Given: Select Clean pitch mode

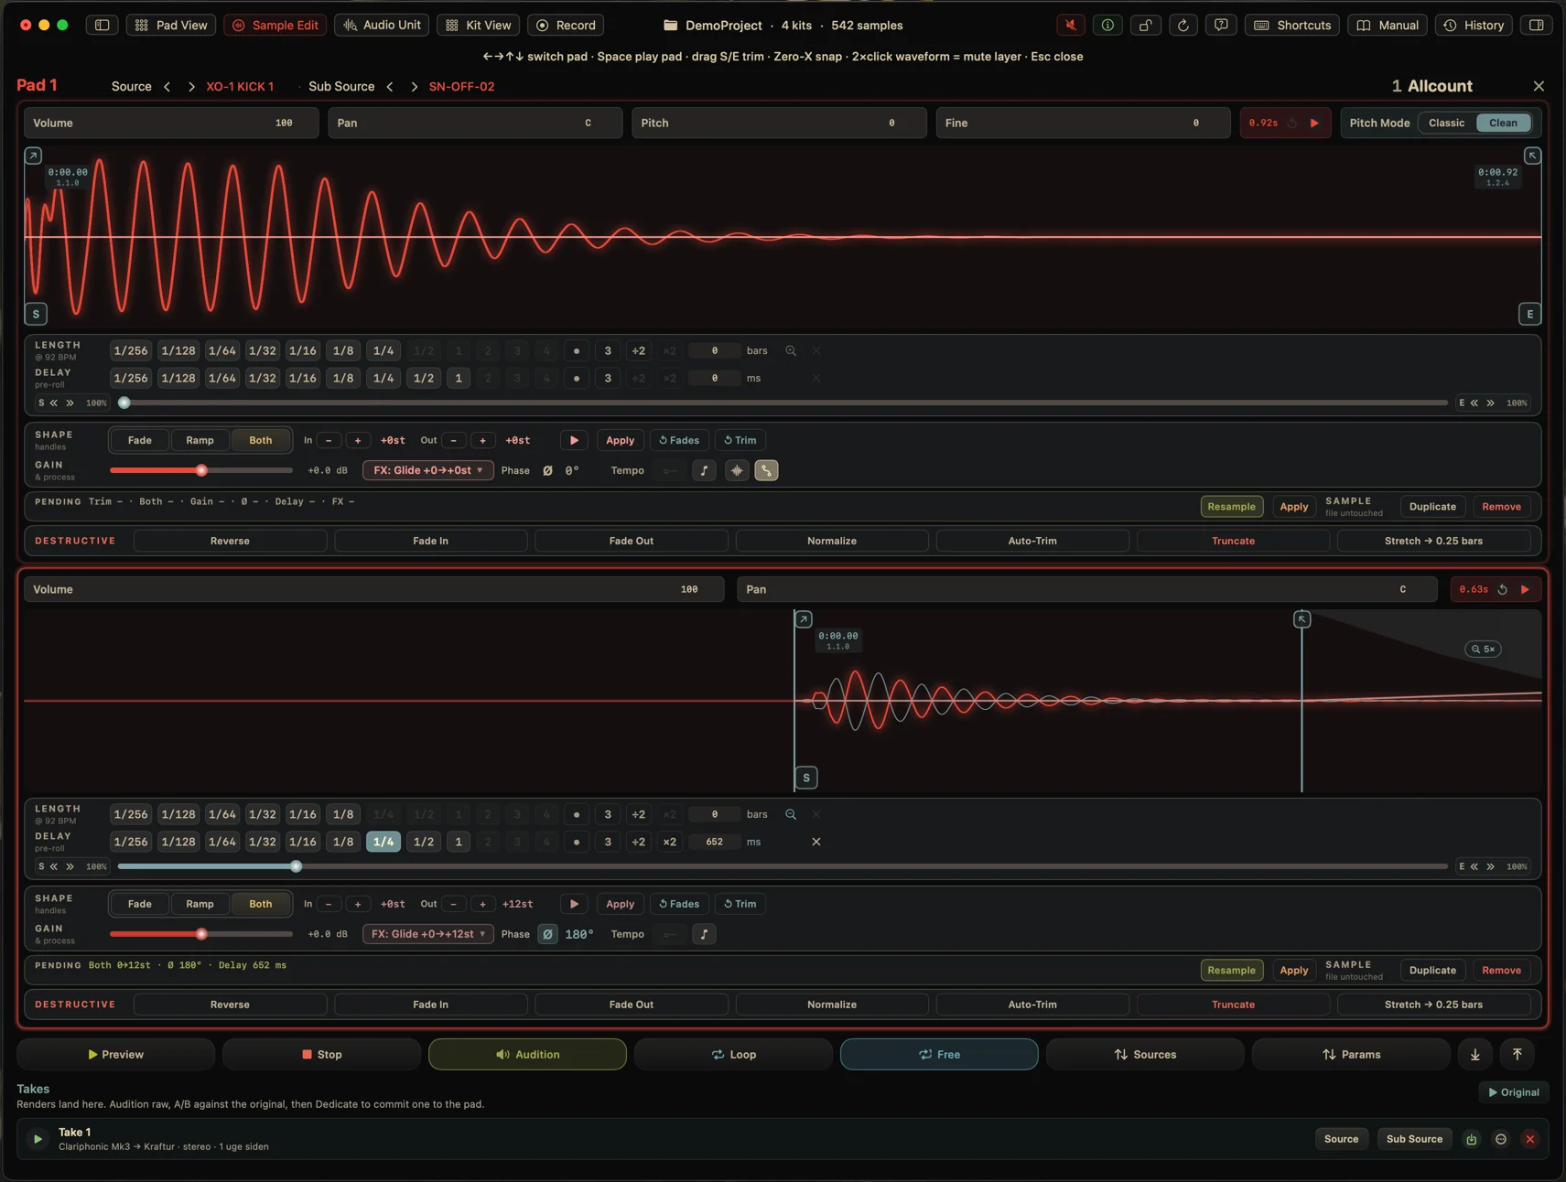Looking at the screenshot, I should click(x=1503, y=123).
